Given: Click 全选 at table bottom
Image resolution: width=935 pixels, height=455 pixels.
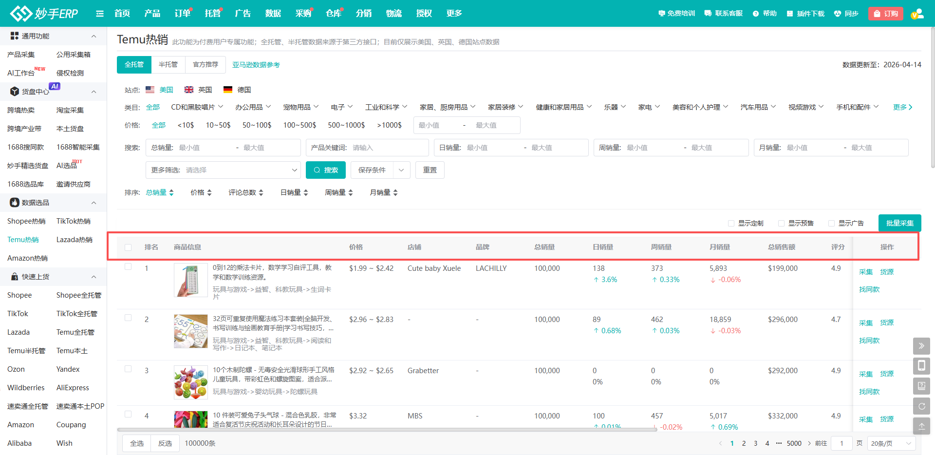Looking at the screenshot, I should pos(137,443).
